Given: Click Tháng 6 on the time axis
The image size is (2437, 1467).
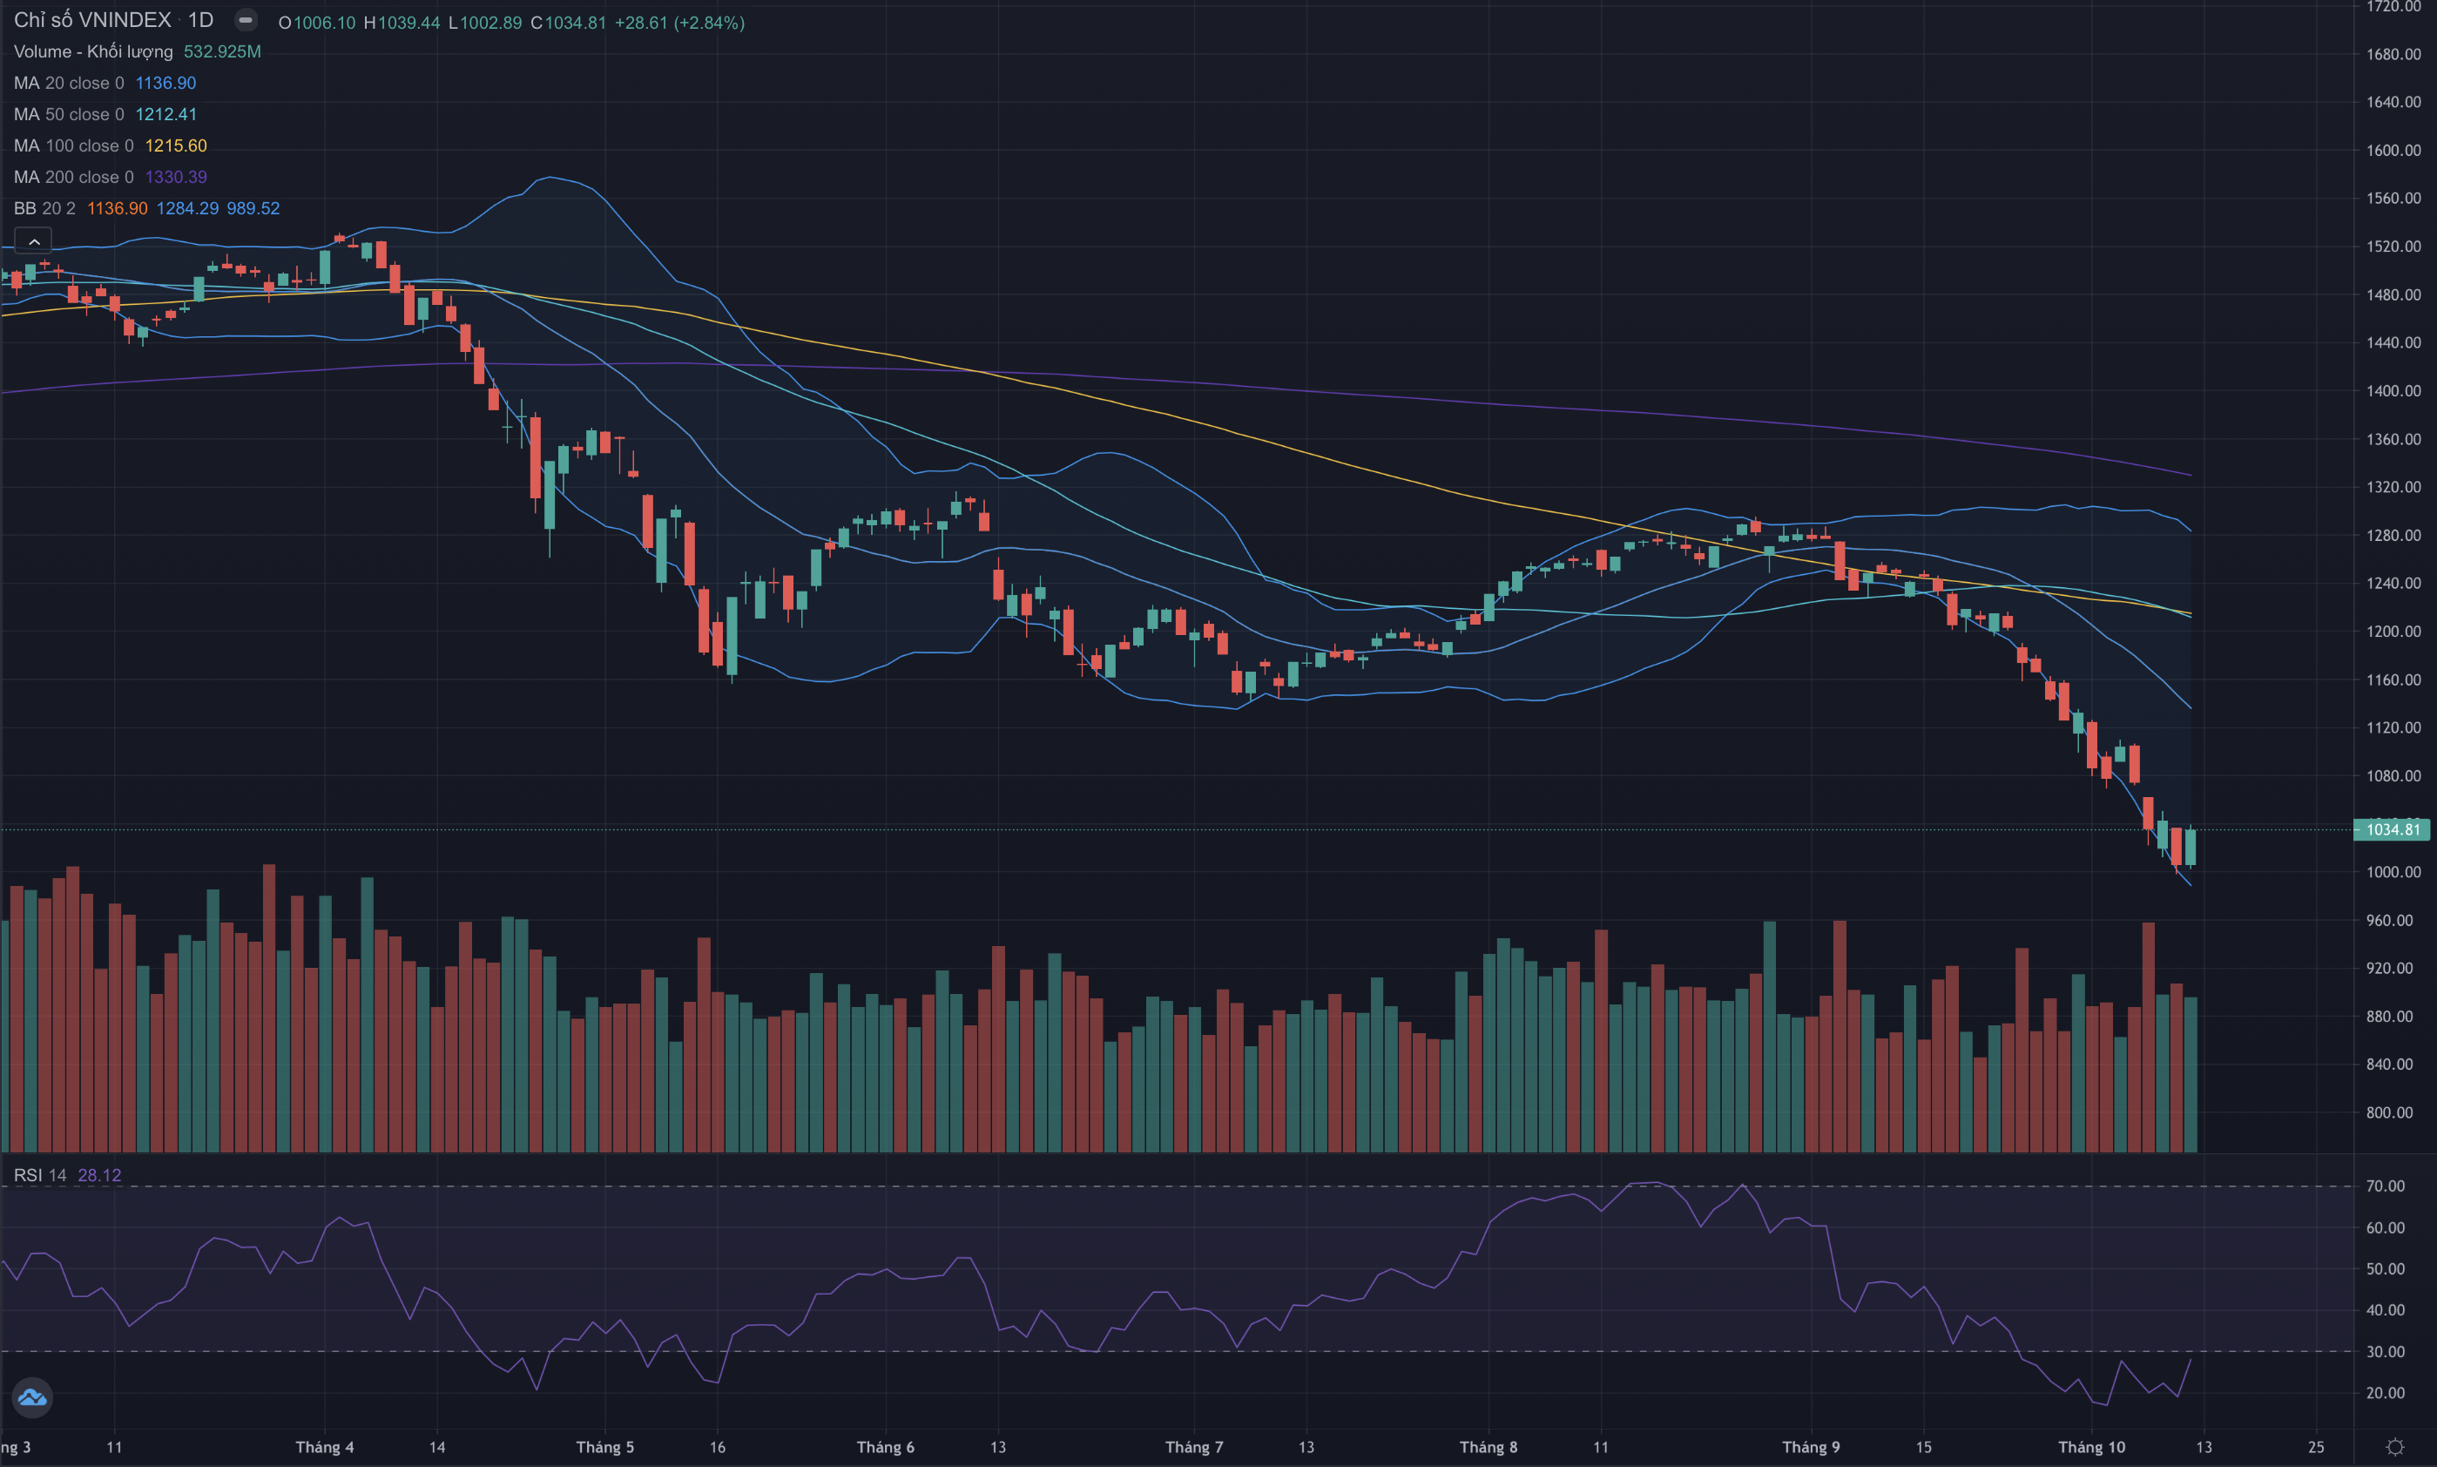Looking at the screenshot, I should click(886, 1447).
